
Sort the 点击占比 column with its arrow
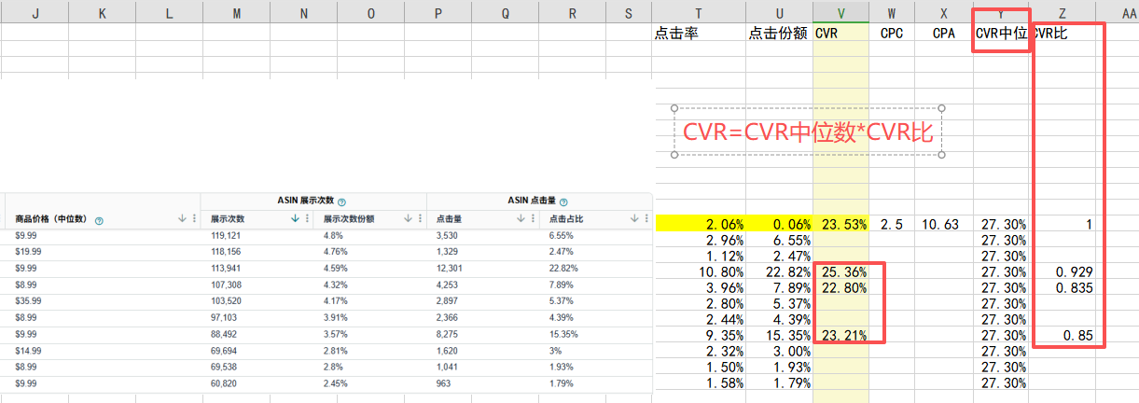point(634,219)
